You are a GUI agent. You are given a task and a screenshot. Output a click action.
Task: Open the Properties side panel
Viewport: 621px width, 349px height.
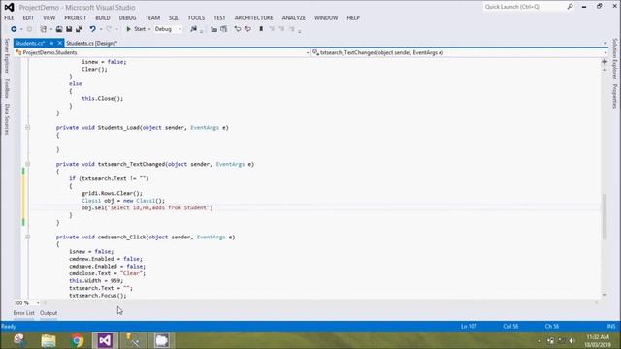[614, 96]
